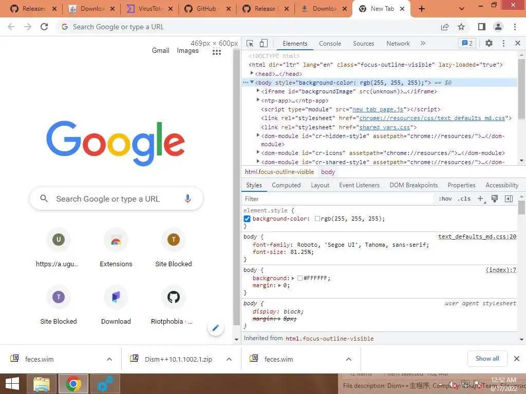Open Windows Start button
526x394 pixels.
click(12, 384)
